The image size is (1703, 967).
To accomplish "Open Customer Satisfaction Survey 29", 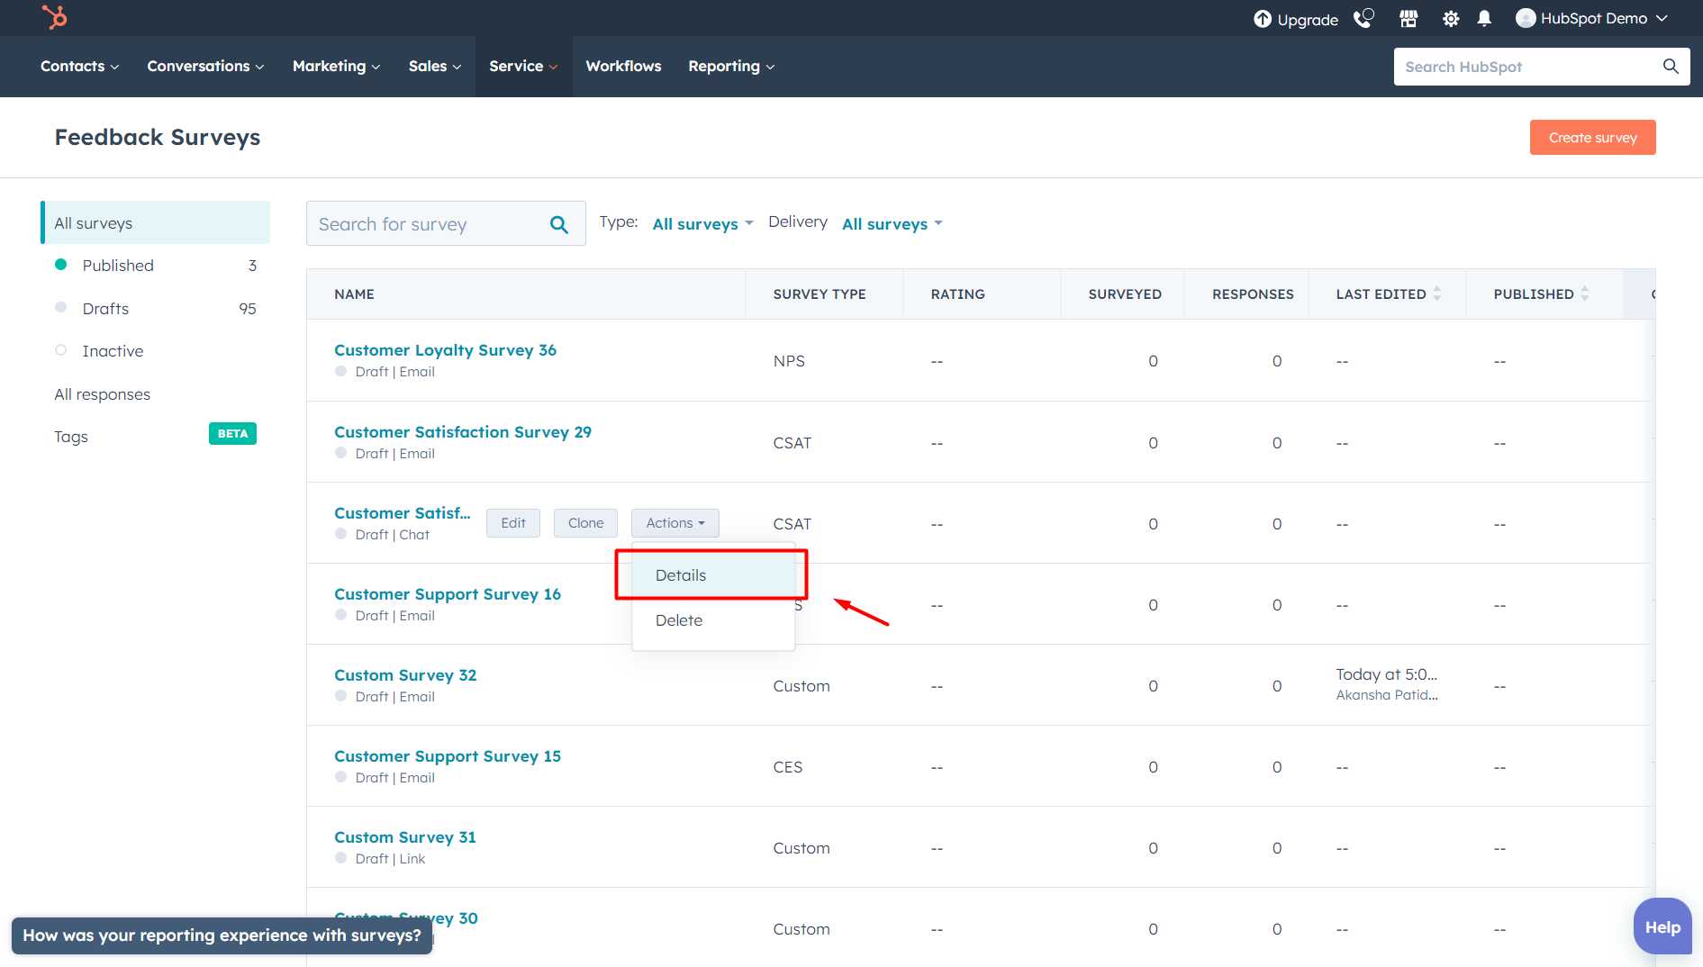I will [x=463, y=432].
